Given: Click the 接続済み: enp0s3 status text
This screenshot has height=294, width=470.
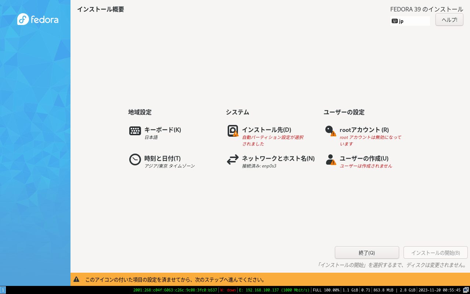Looking at the screenshot, I should pyautogui.click(x=259, y=166).
